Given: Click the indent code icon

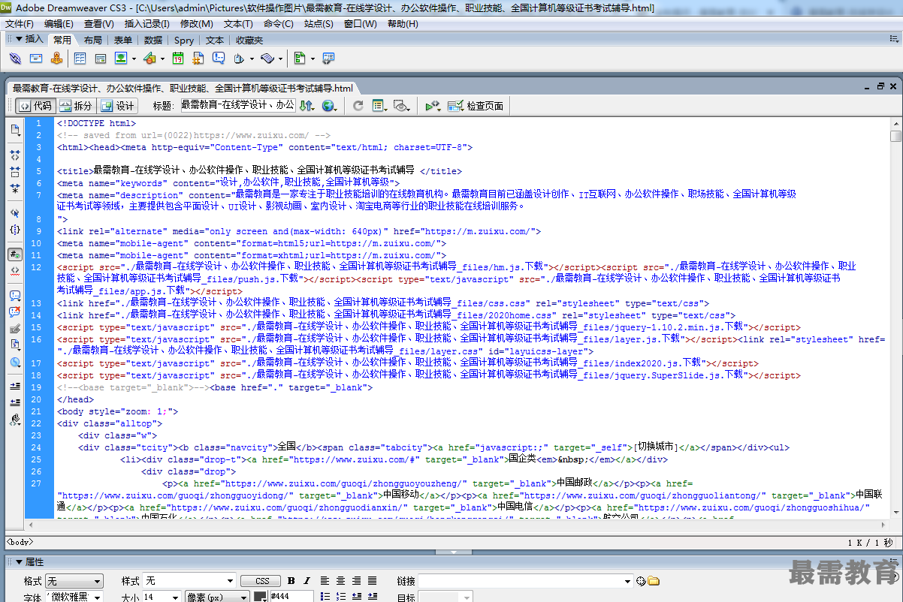Looking at the screenshot, I should pyautogui.click(x=15, y=386).
